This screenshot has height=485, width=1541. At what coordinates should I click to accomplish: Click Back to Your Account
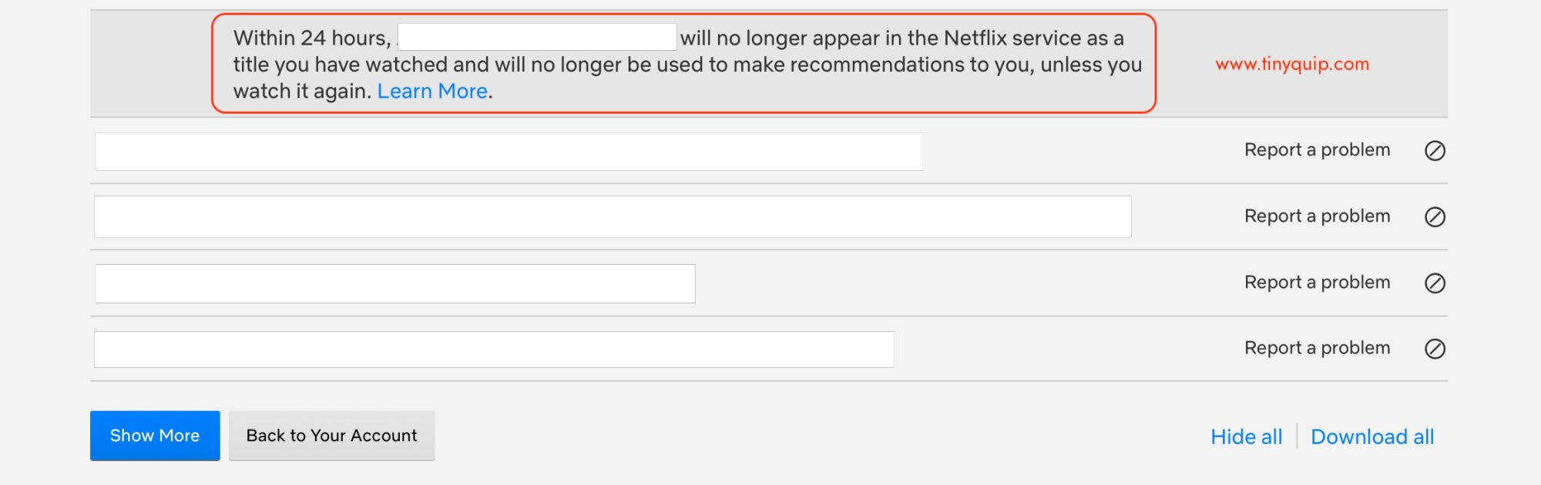coord(331,436)
